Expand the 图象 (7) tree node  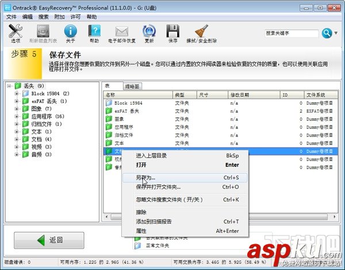pyautogui.click(x=17, y=109)
